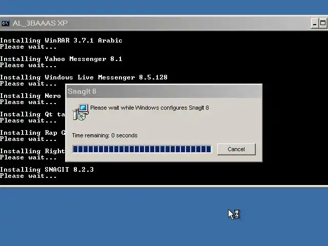Click 'Installing Yahoo Messenger 8.1' line
The width and height of the screenshot is (328, 246).
point(61,59)
